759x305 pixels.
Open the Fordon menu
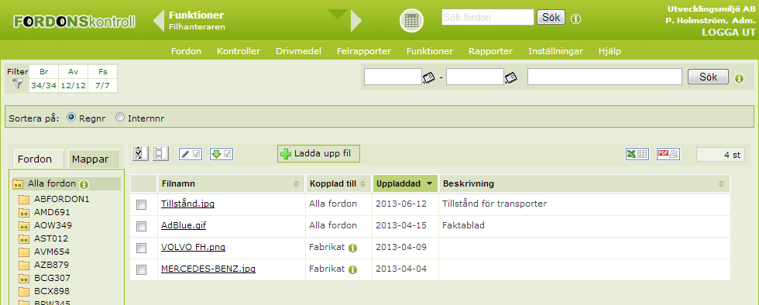(x=186, y=51)
